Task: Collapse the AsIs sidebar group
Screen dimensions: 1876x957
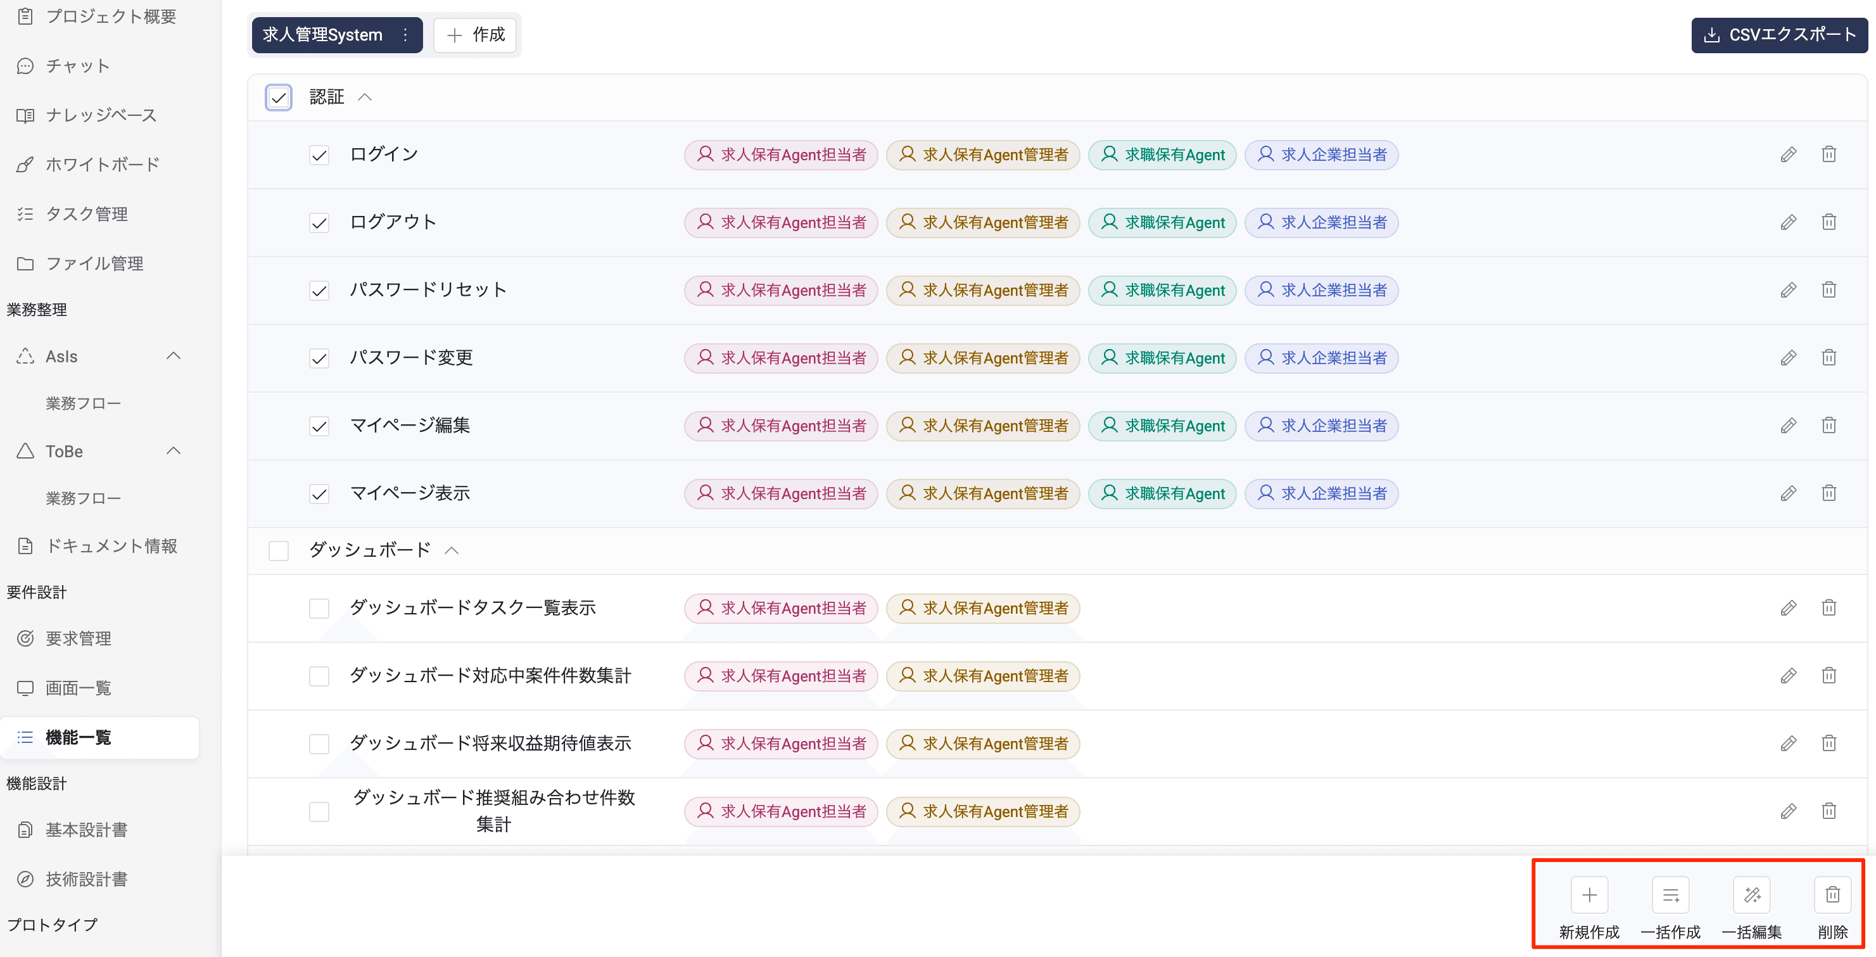Action: [174, 356]
